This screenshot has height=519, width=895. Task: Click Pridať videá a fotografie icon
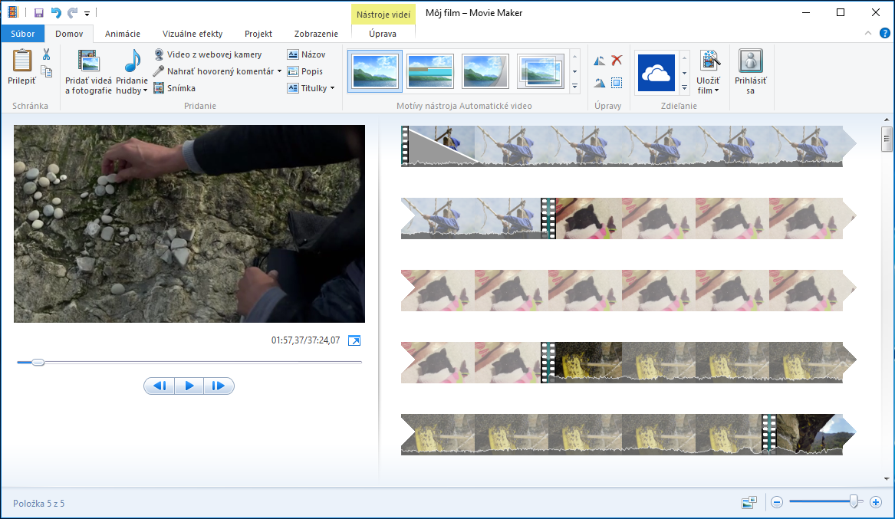[x=88, y=61]
